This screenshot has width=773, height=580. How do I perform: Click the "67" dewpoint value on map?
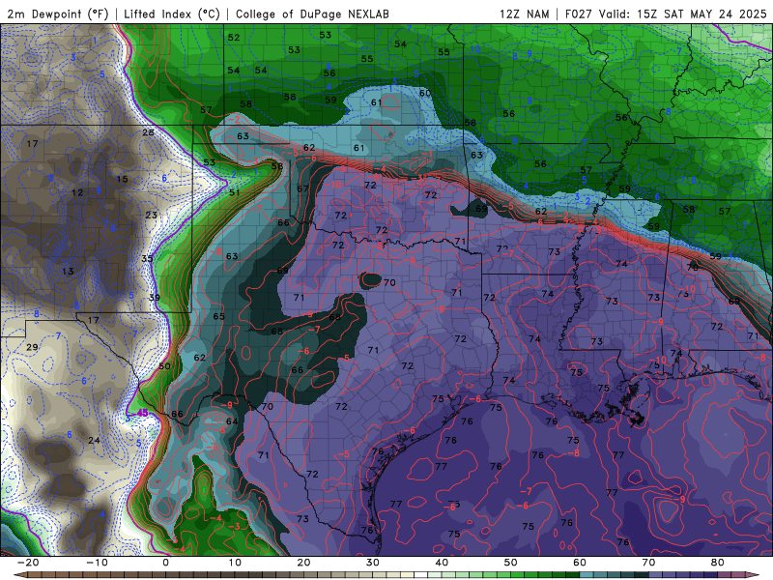coord(302,188)
